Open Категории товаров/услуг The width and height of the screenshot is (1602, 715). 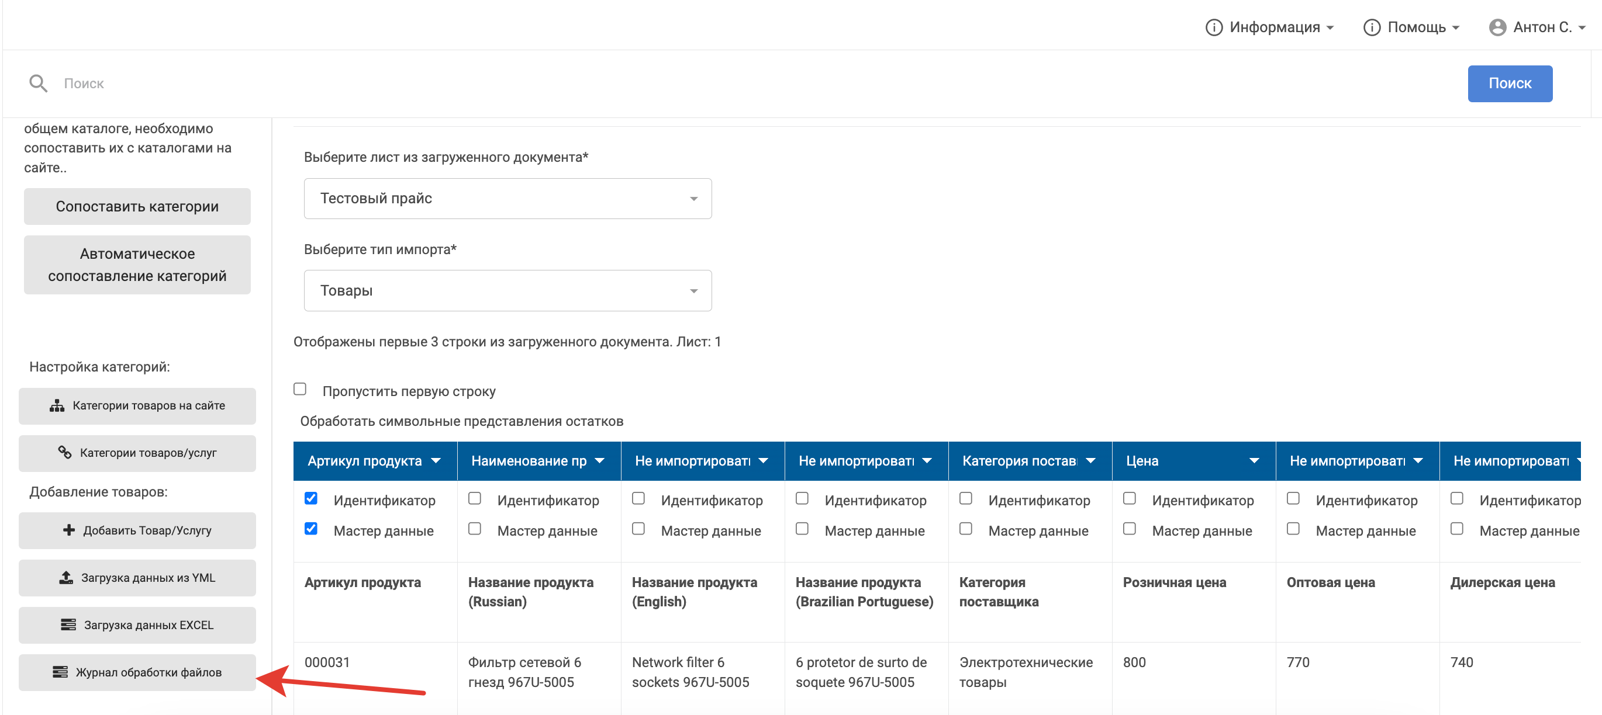(x=137, y=453)
